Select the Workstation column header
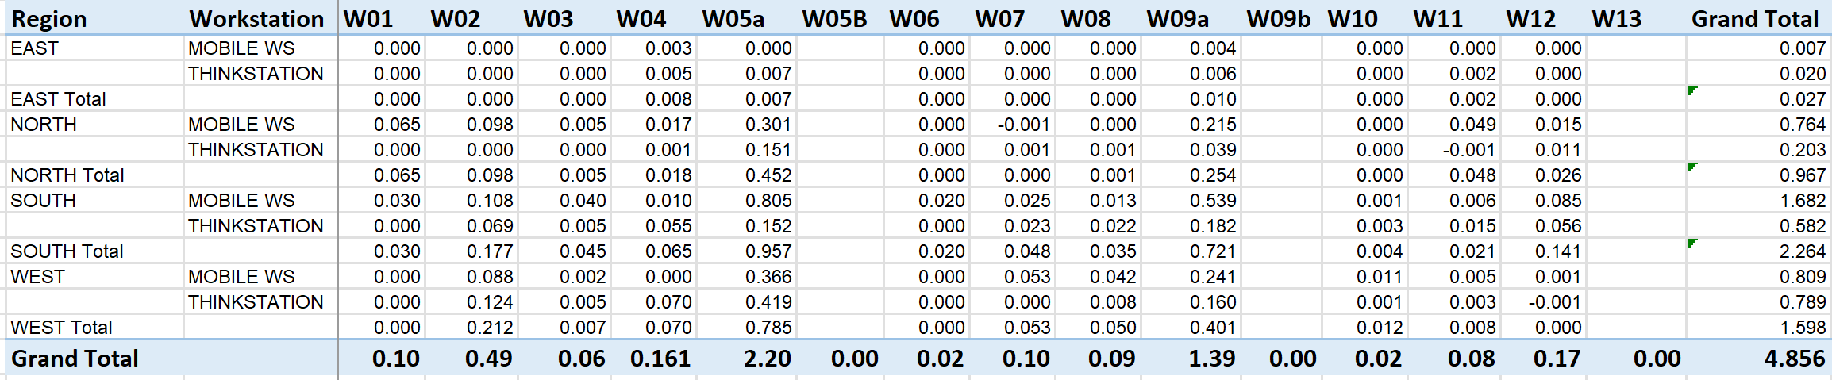Screen dimensions: 1832x380 (x=256, y=19)
